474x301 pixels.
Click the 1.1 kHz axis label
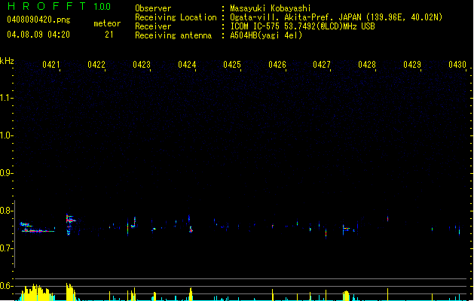(6, 98)
